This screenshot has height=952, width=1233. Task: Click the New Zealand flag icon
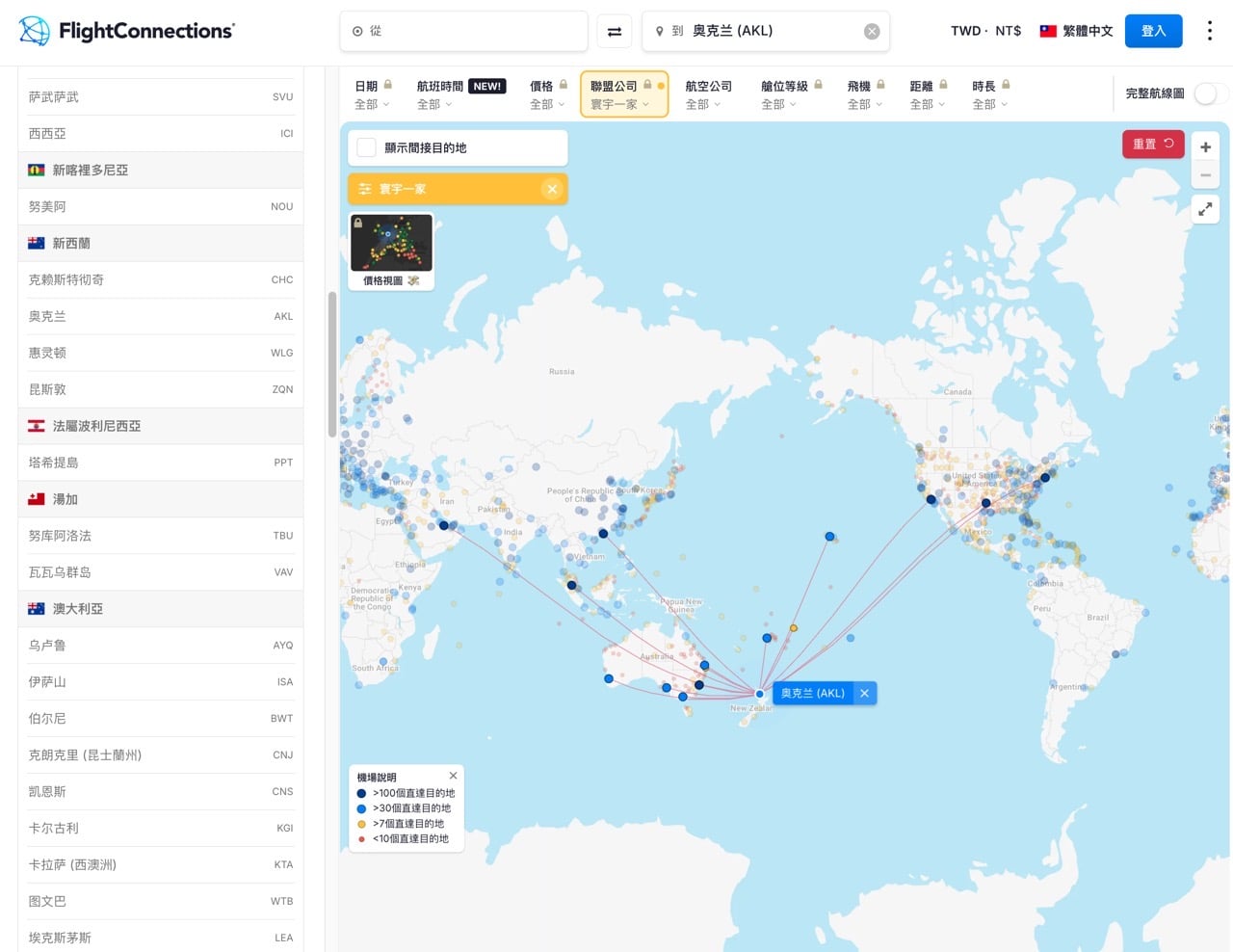tap(37, 243)
